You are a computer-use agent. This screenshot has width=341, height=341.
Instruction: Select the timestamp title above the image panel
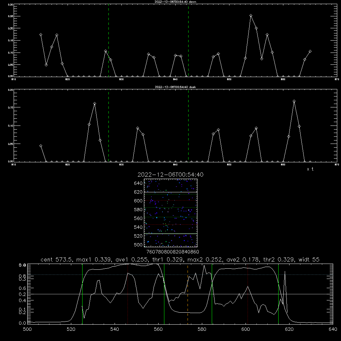click(x=170, y=175)
